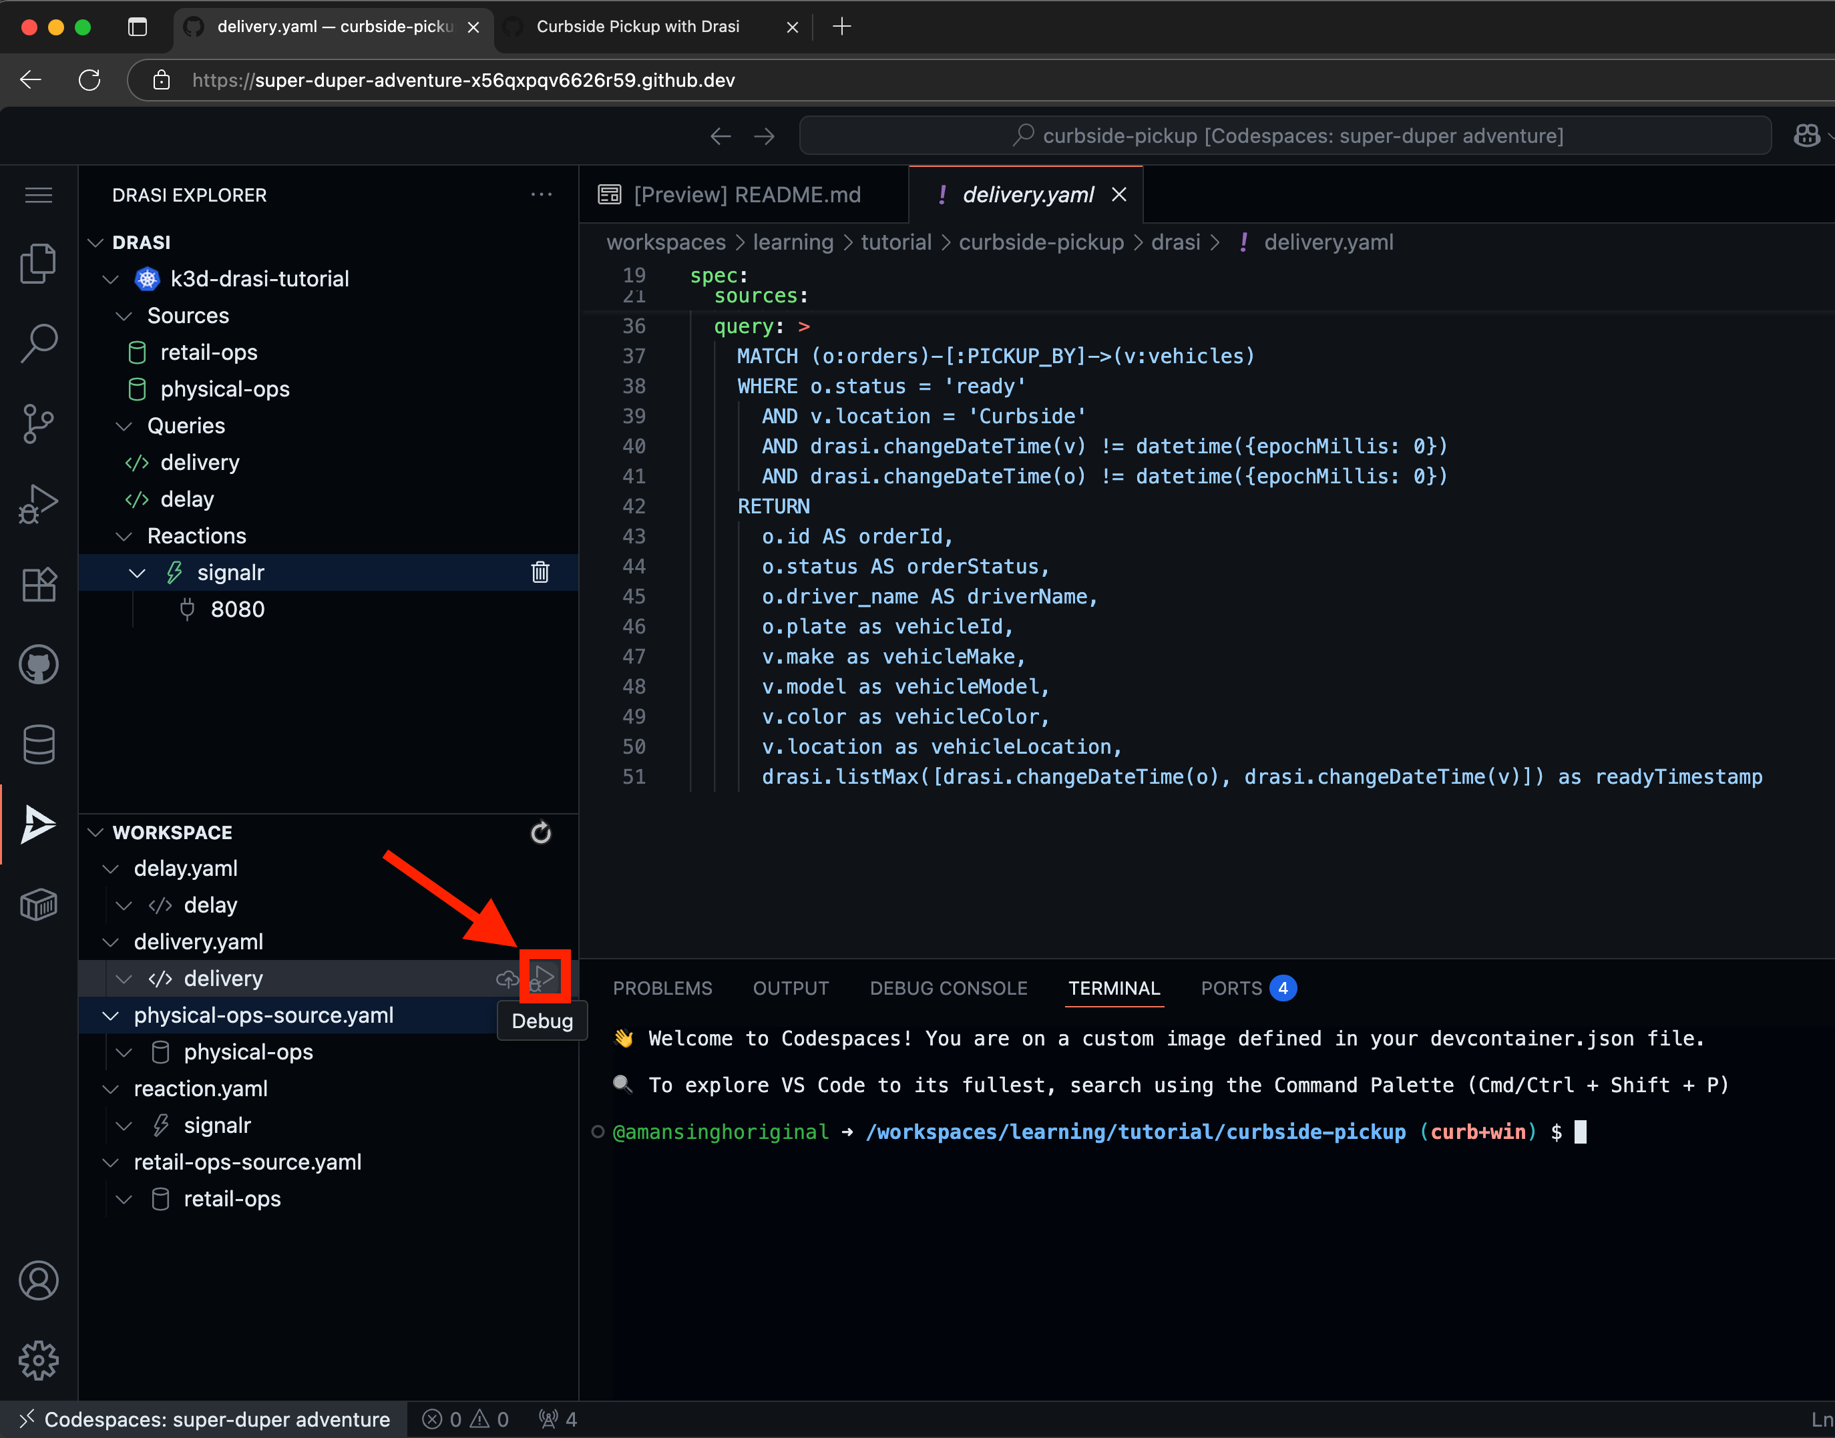Delete the signalr reaction using the trash icon
Viewport: 1835px width, 1438px height.
[x=540, y=571]
